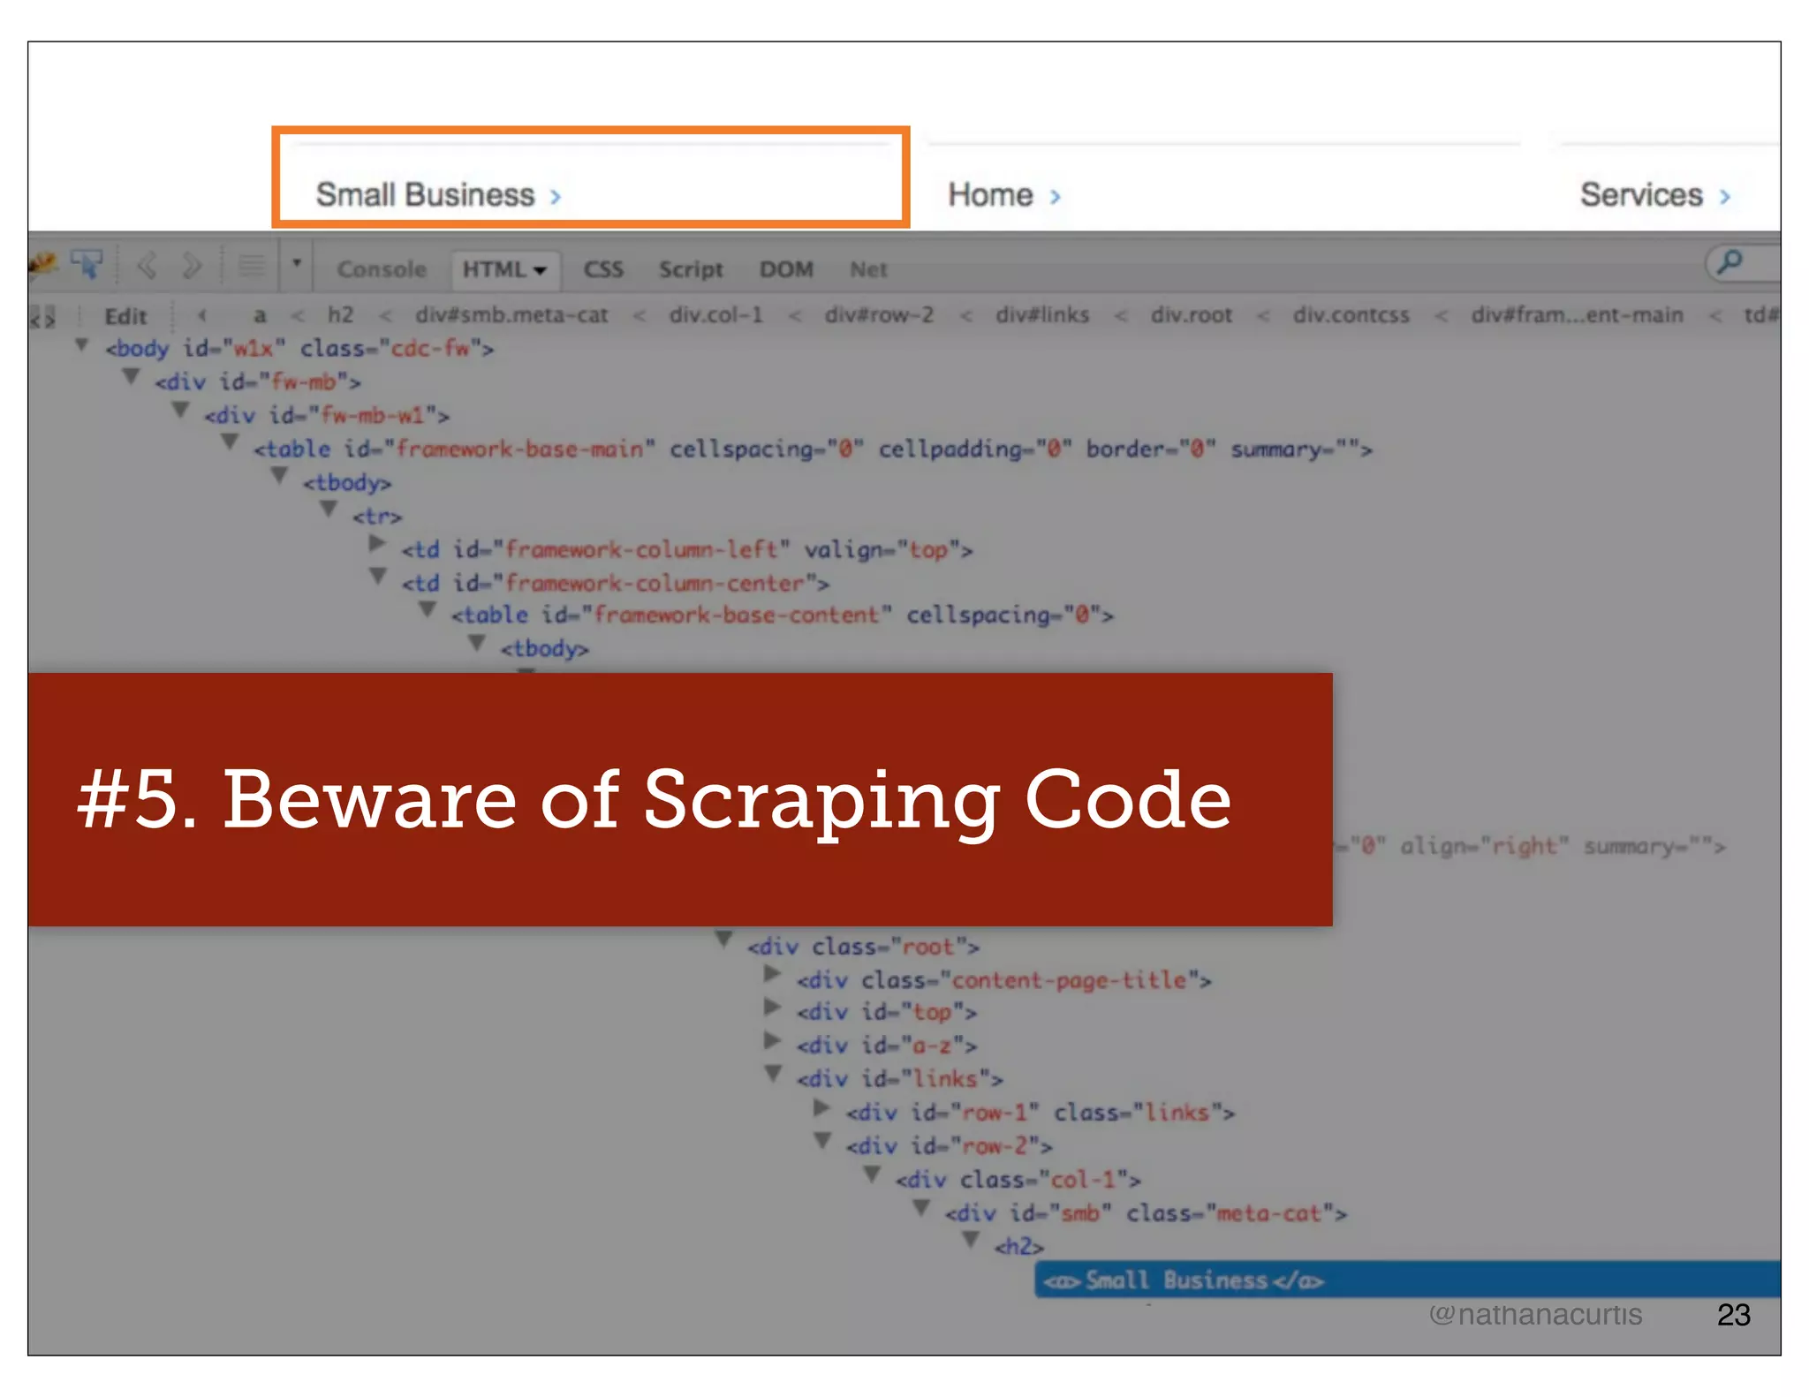The height and width of the screenshot is (1397, 1809).
Task: Expand the div id="a-z" node
Action: point(772,1039)
